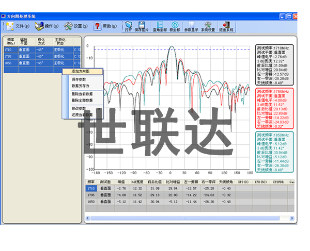Click the 前后比值 column header
This screenshot has width=310, height=251.
[155, 182]
